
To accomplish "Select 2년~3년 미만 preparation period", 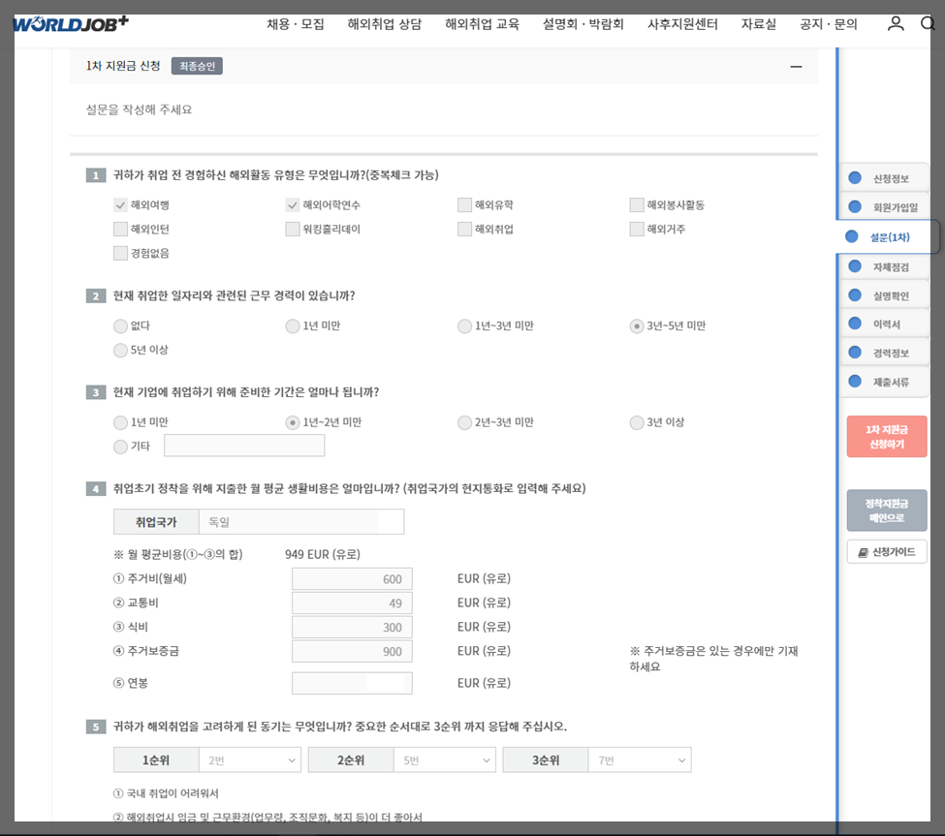I will (x=464, y=422).
